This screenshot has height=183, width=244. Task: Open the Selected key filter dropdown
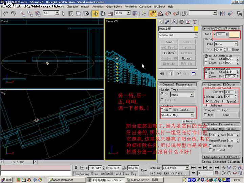point(176,168)
